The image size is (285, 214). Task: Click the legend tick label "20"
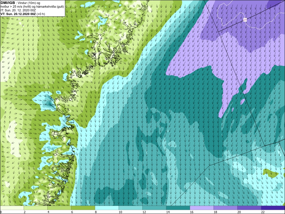239,212
